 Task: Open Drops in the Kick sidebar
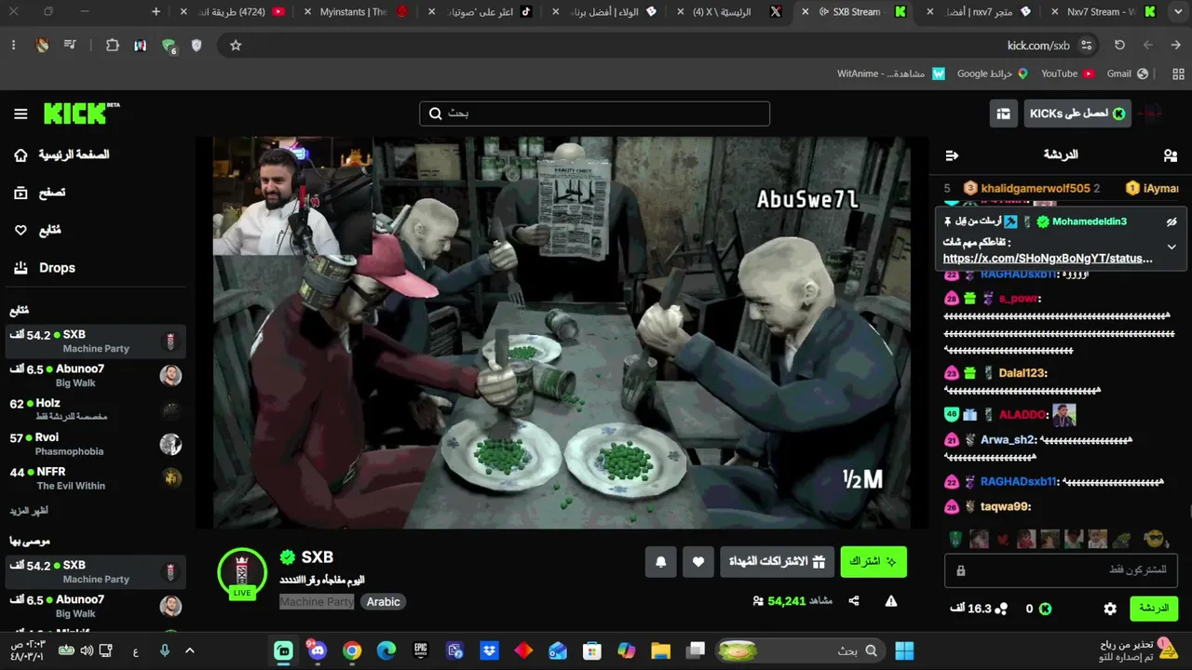click(x=45, y=268)
